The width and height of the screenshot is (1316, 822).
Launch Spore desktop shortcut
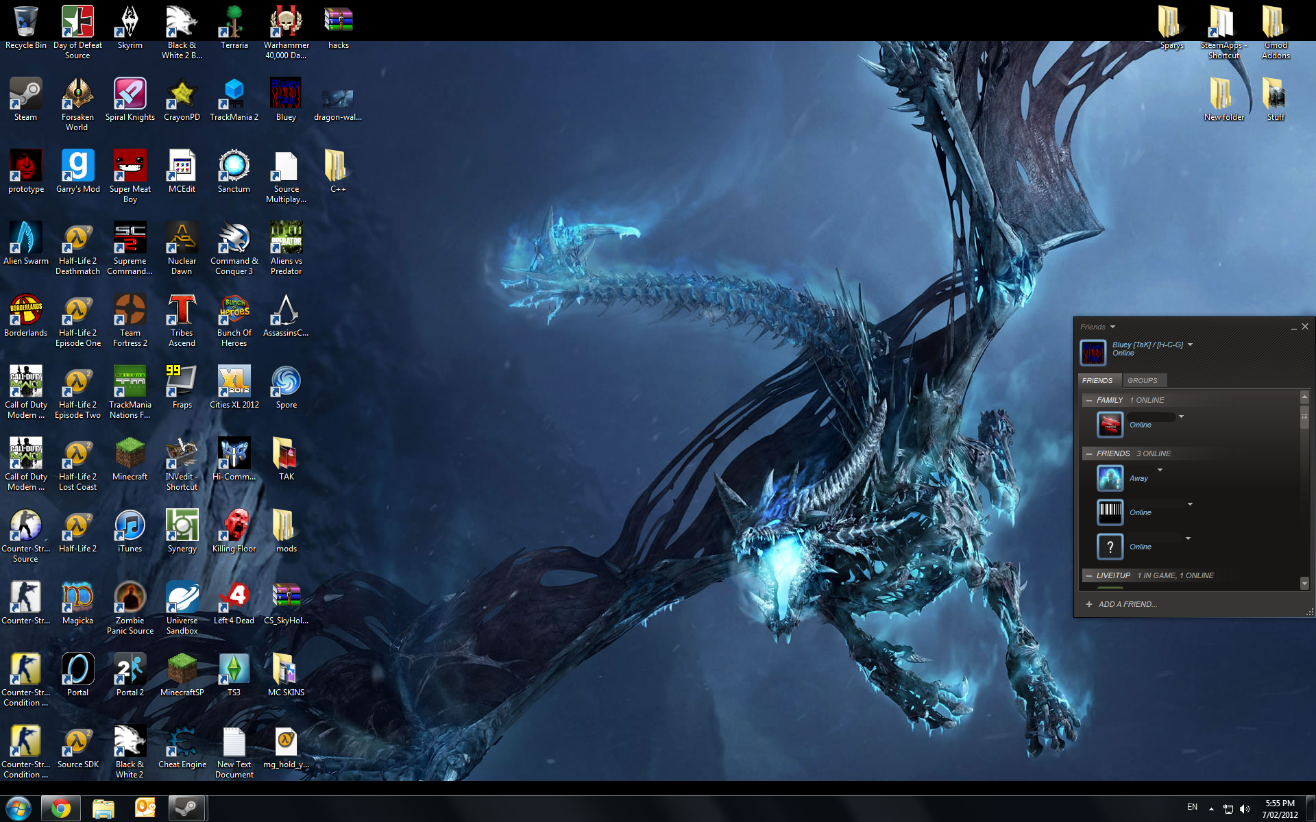[x=286, y=387]
